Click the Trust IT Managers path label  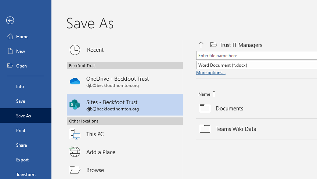click(241, 45)
